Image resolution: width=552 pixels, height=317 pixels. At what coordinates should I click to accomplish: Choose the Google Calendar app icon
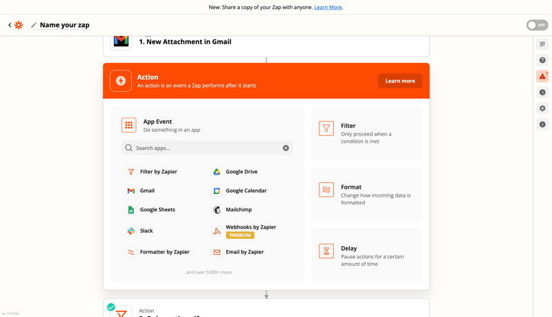click(x=217, y=191)
